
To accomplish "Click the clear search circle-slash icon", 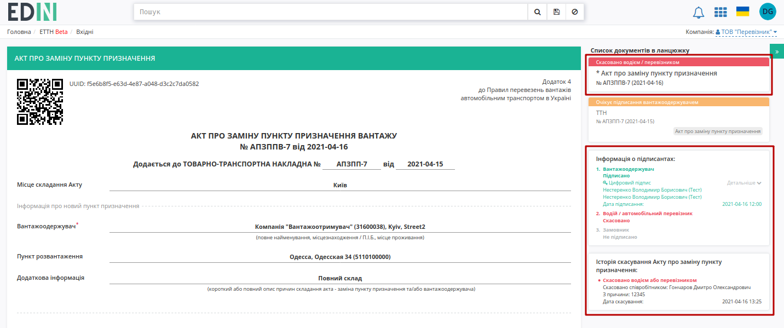I will (x=574, y=11).
